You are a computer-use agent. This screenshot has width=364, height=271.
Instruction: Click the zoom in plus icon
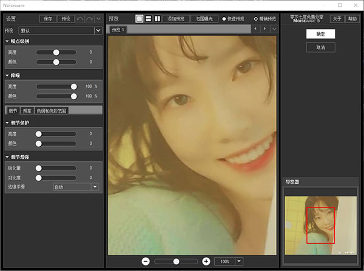pyautogui.click(x=206, y=261)
